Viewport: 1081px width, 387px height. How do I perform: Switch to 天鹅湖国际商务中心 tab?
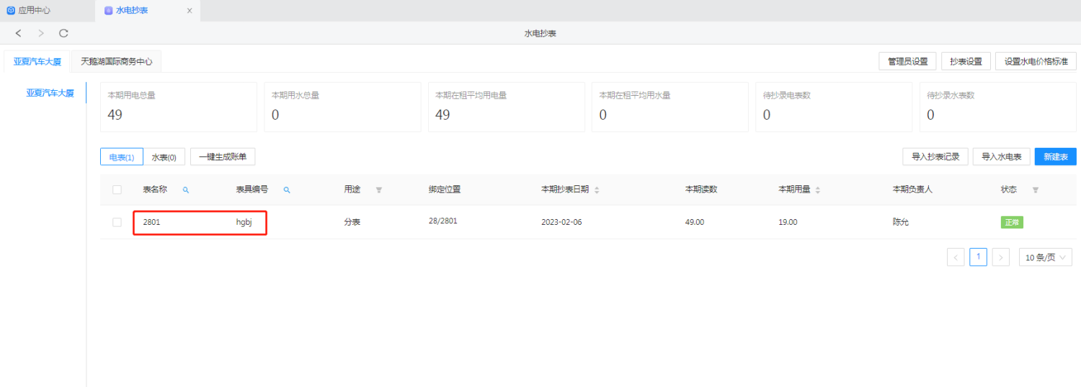tap(116, 62)
